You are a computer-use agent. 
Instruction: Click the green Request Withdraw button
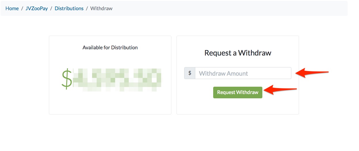tap(238, 92)
